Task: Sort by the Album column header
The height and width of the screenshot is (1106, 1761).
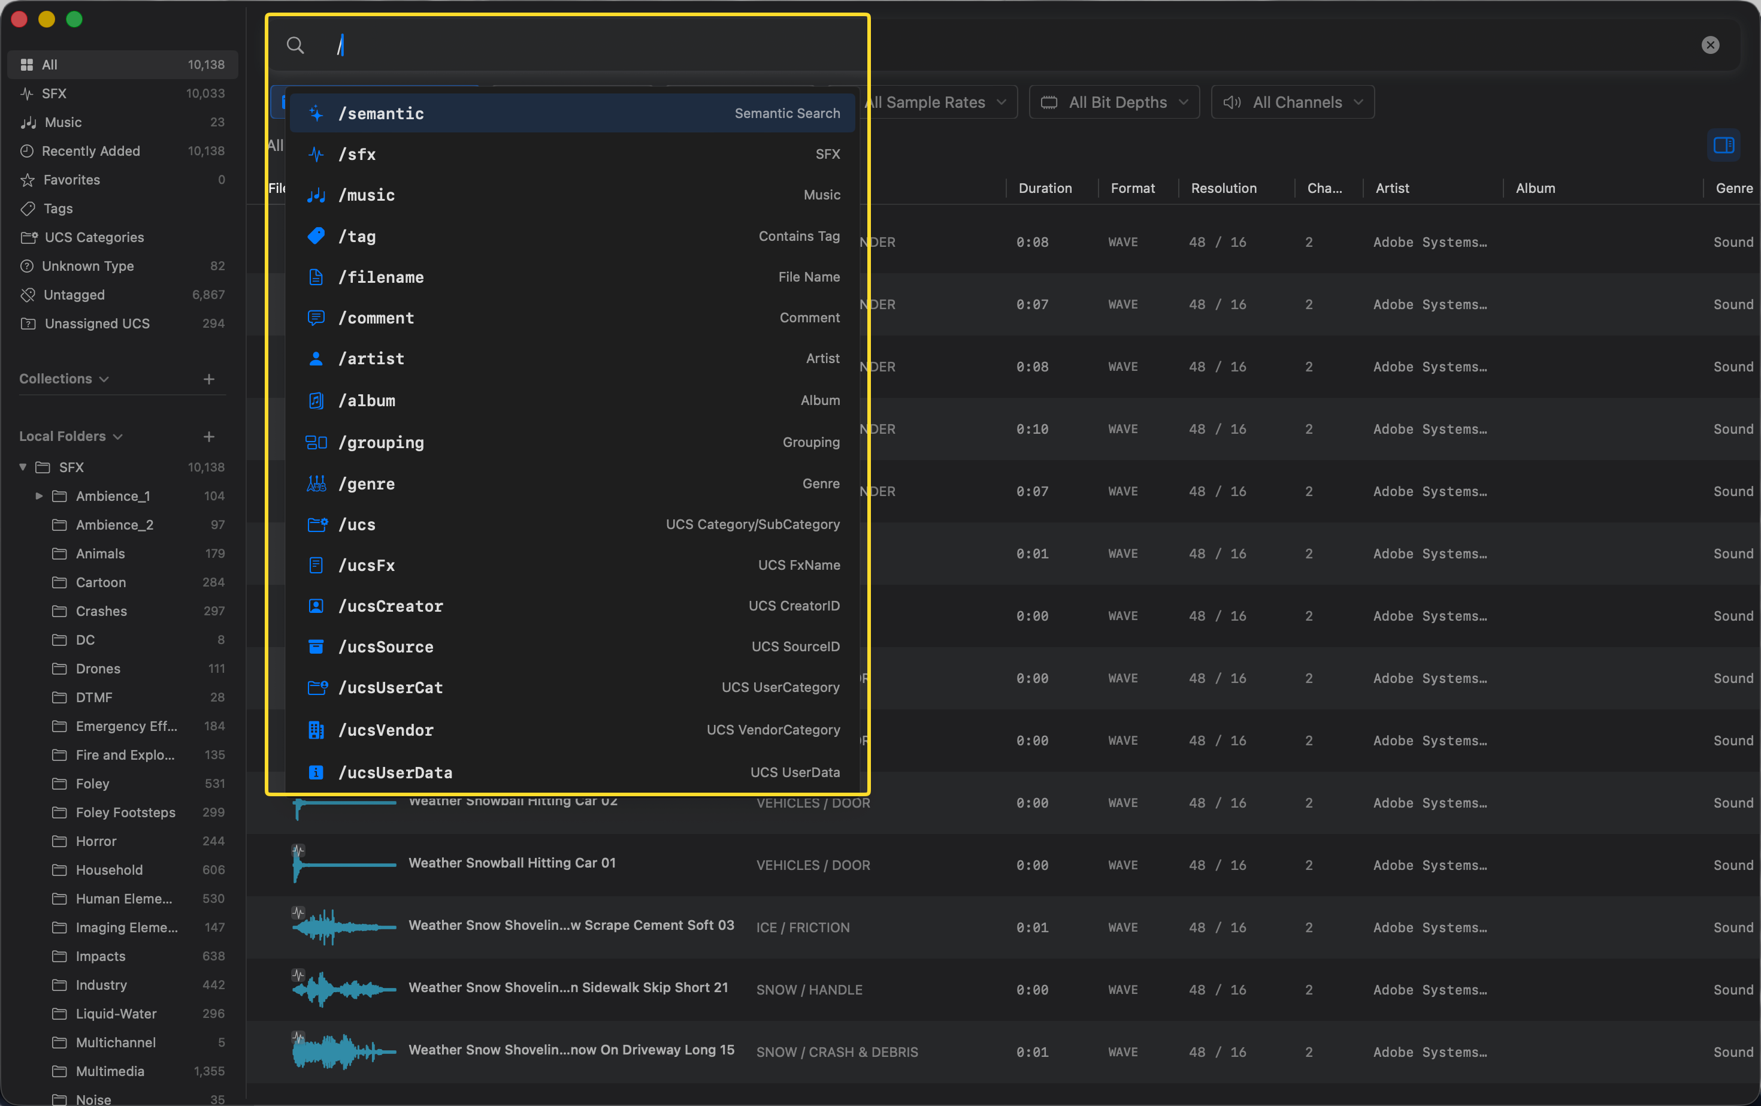Action: coord(1535,188)
